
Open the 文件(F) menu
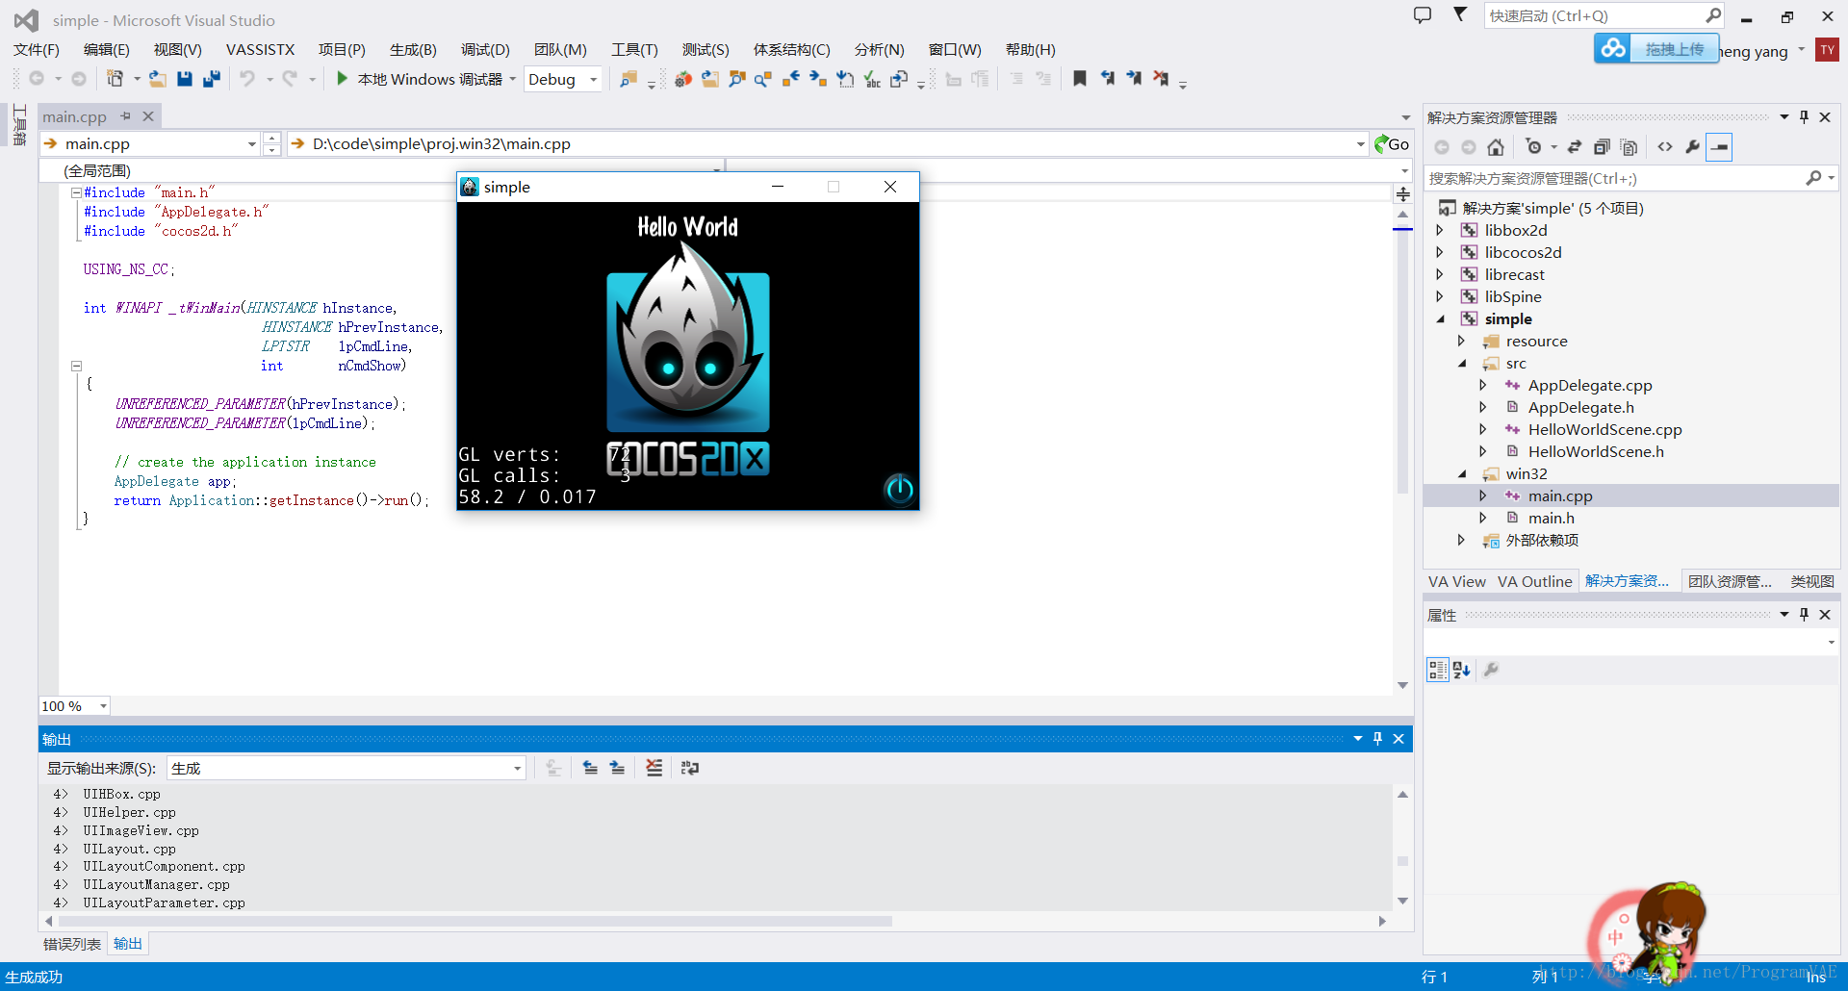(37, 50)
